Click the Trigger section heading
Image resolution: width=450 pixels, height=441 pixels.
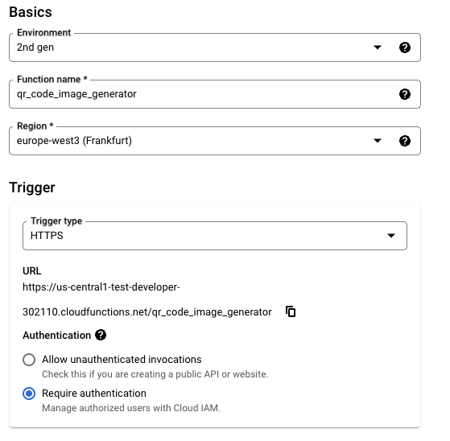pyautogui.click(x=32, y=188)
